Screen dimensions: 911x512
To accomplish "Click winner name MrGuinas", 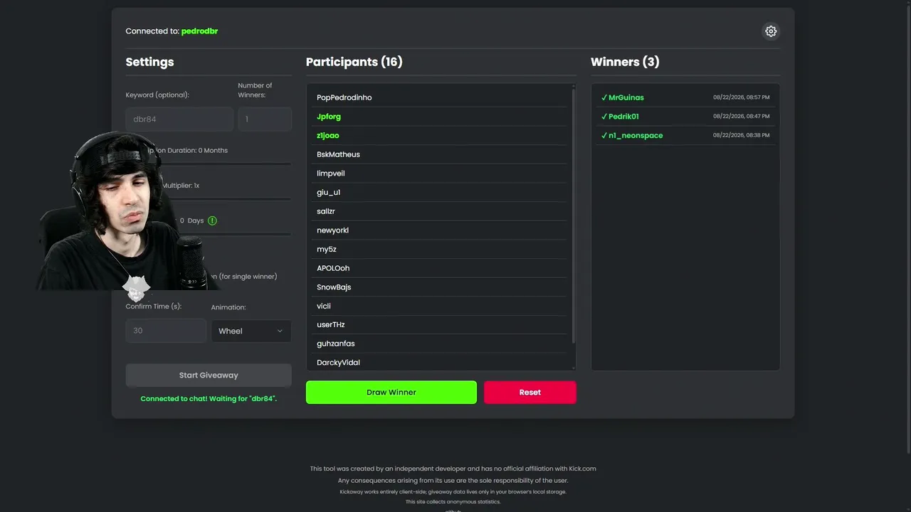I will click(x=626, y=97).
